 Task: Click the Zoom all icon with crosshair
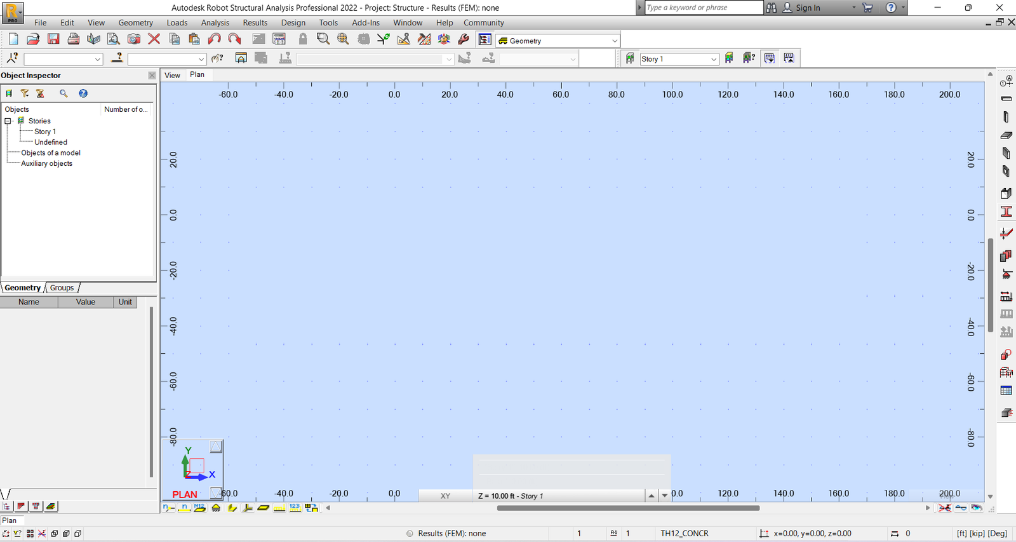(x=343, y=39)
